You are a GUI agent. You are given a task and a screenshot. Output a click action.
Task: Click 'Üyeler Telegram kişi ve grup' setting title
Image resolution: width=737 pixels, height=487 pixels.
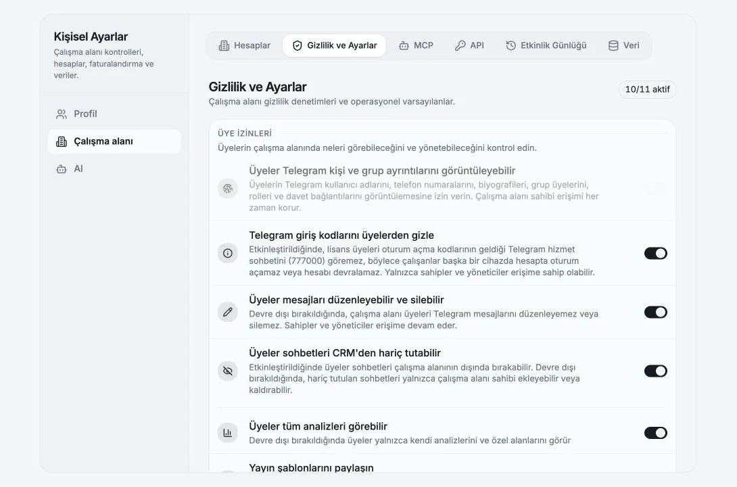tap(382, 170)
